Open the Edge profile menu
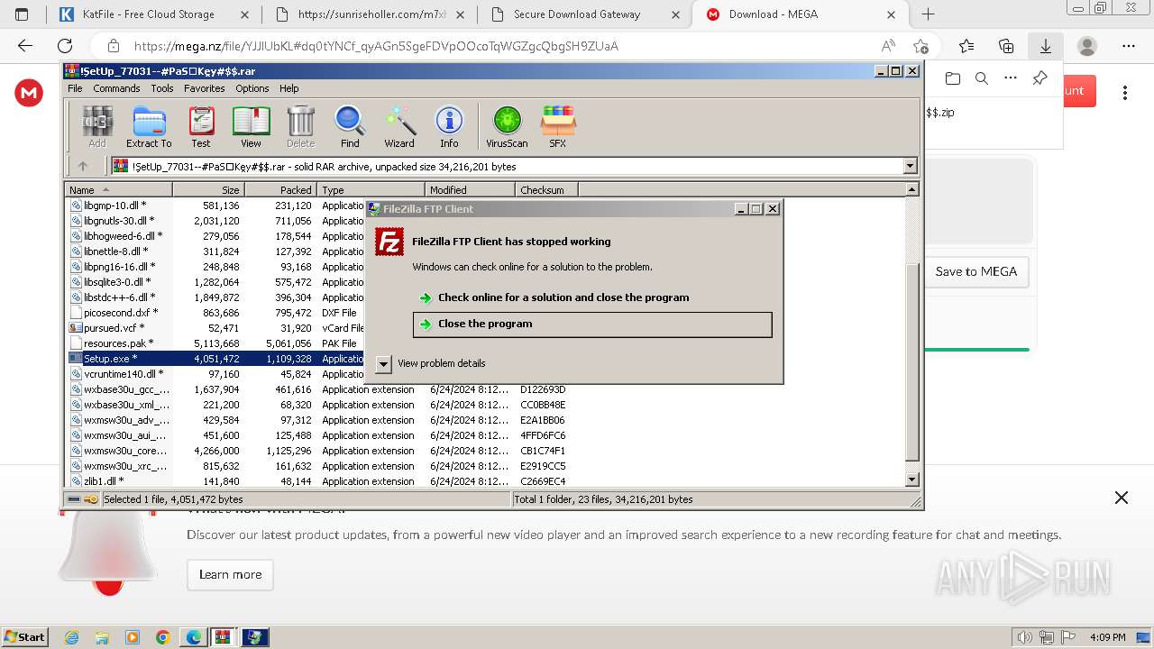Image resolution: width=1154 pixels, height=649 pixels. click(1087, 46)
